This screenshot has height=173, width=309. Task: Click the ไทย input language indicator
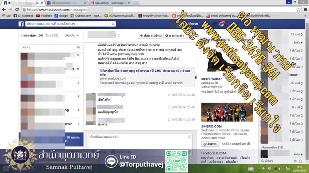pyautogui.click(x=288, y=169)
